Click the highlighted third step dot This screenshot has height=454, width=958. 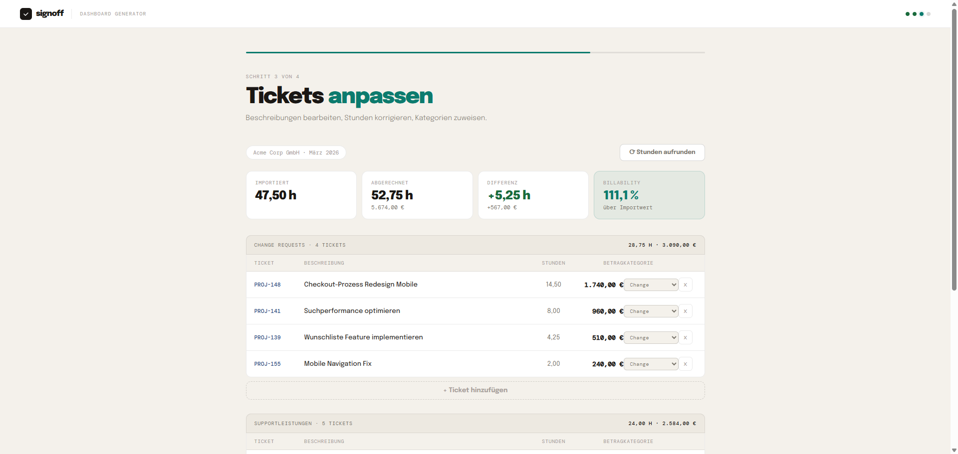coord(921,14)
